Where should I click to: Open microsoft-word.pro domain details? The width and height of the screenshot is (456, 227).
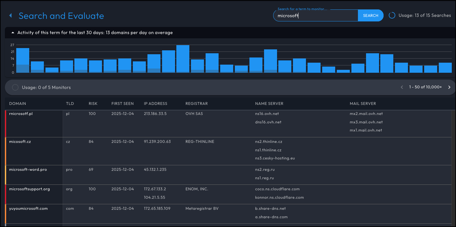[x=28, y=170]
